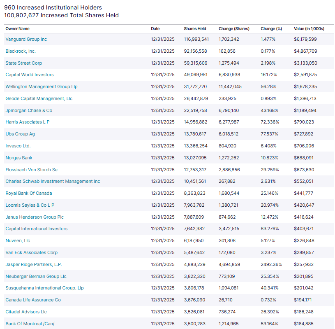This screenshot has height=329, width=335.
Task: Select Norges Bank change 1,272,262
Action: tap(229, 158)
